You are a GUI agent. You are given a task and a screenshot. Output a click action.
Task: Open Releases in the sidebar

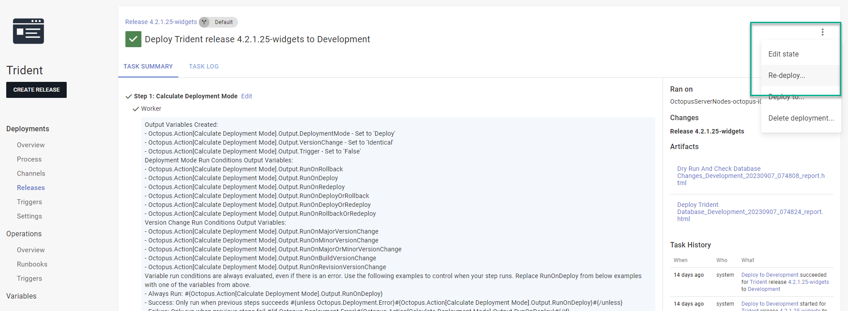31,188
